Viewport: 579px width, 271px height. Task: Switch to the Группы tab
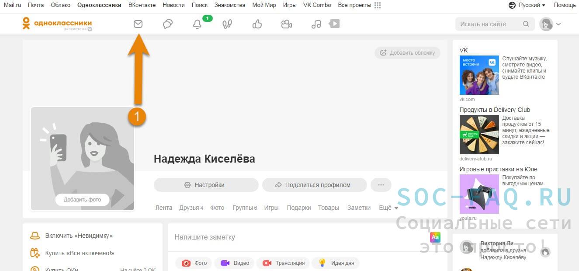click(245, 208)
